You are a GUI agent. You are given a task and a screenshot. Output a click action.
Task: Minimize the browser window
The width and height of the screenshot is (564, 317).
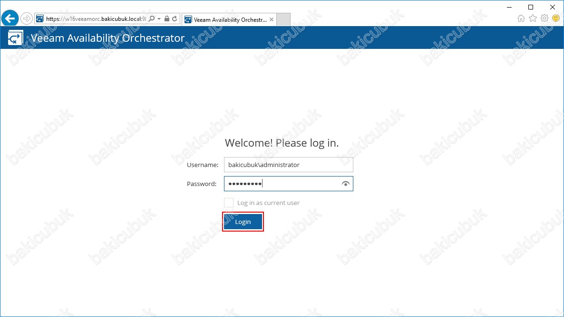[x=509, y=7]
